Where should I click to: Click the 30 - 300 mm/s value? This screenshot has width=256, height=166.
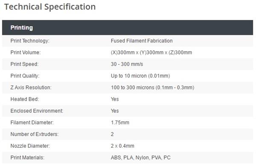(x=127, y=64)
